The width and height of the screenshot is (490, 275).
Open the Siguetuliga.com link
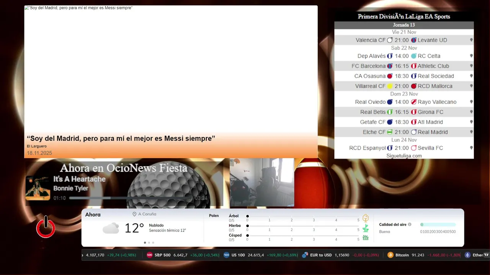[x=404, y=156]
